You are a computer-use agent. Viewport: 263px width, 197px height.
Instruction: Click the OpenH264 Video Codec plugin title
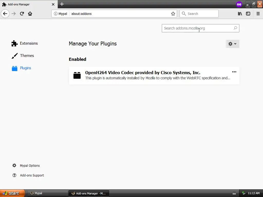[143, 73]
